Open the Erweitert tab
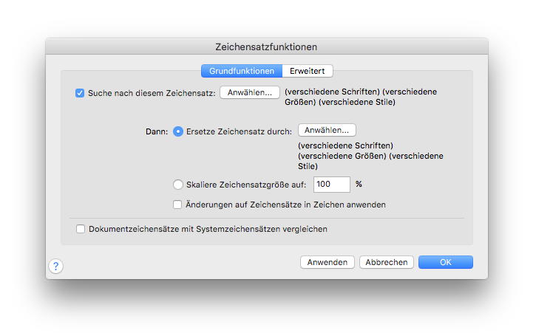Screen dimensions: 553x333 (308, 71)
